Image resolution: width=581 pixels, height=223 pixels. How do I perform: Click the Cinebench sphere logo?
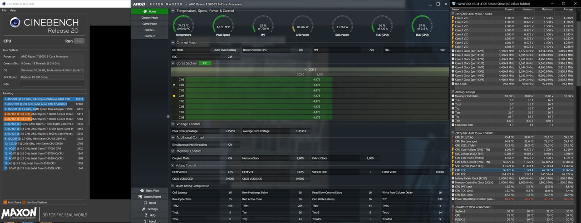tap(15, 23)
